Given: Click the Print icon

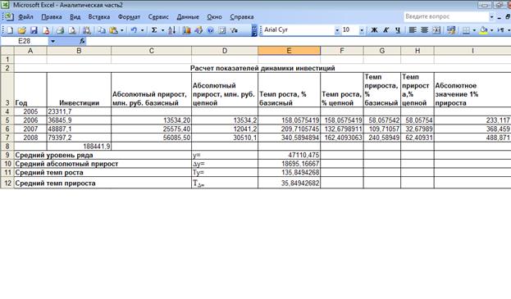Looking at the screenshot, I should pos(60,30).
